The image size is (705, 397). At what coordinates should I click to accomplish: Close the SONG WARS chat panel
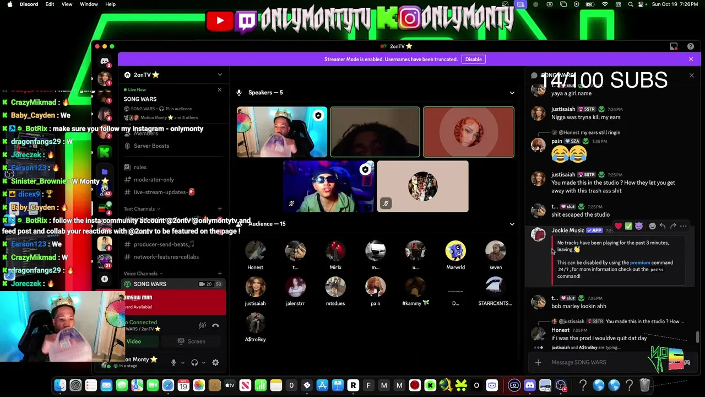pos(692,75)
